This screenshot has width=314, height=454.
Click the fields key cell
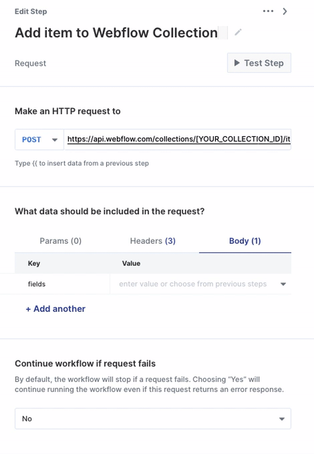pyautogui.click(x=37, y=284)
